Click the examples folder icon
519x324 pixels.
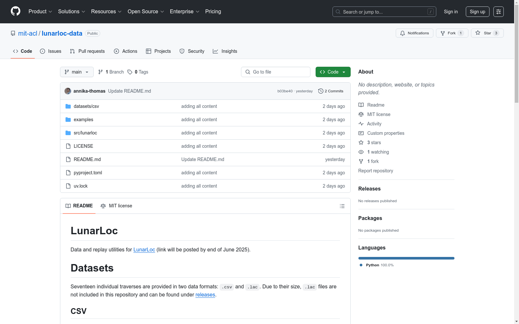68,120
